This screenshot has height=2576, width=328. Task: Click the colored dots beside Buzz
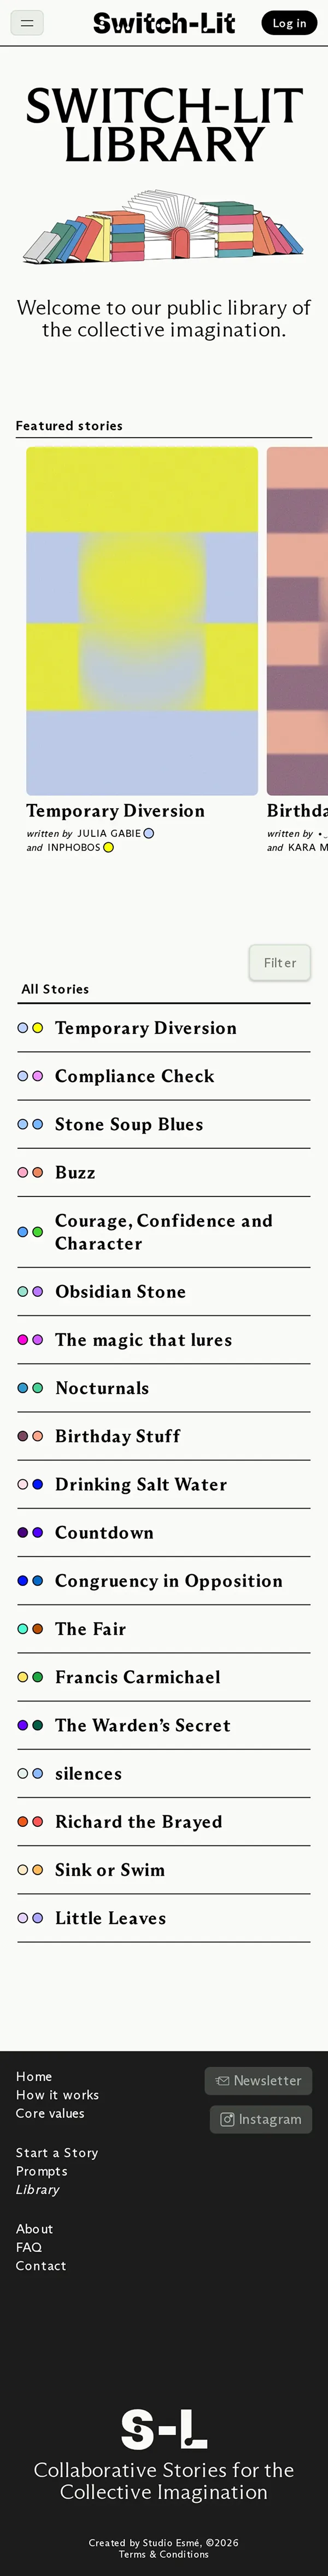30,1172
